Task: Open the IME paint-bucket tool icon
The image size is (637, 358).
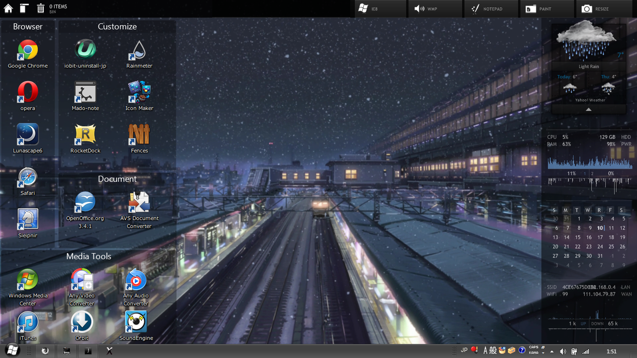Action: tap(502, 350)
